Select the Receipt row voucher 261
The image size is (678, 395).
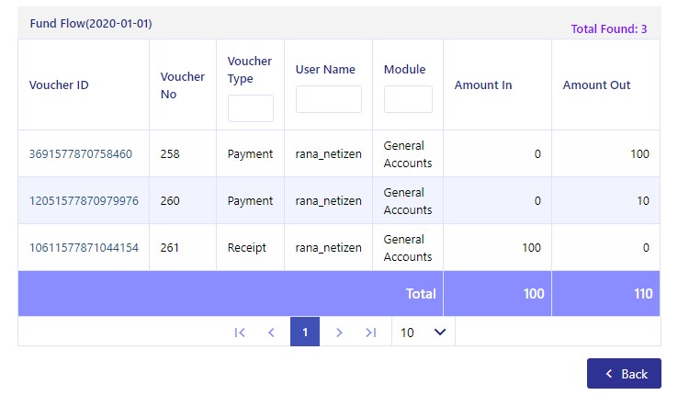pos(339,248)
